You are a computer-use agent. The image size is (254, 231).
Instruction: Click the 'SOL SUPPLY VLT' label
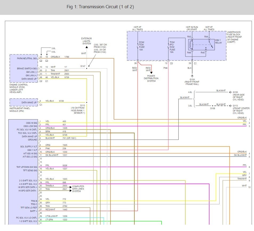pos(29,147)
